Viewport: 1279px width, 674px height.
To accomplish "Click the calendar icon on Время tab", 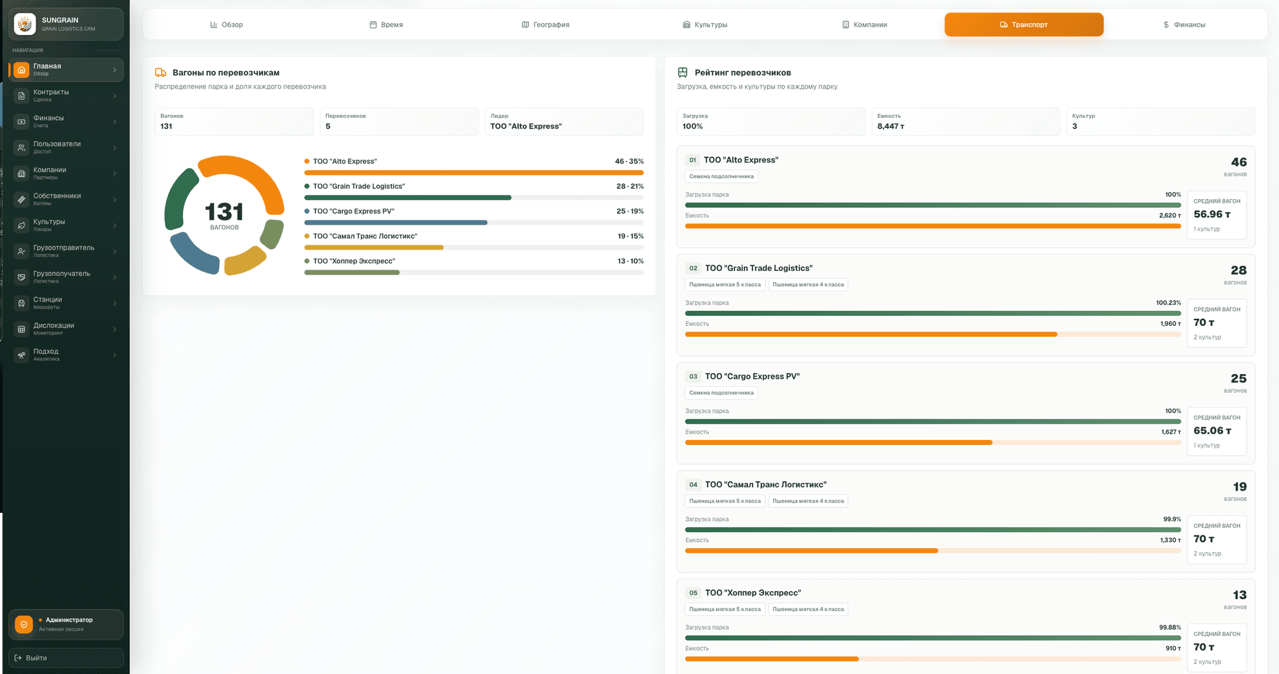I will pyautogui.click(x=373, y=25).
